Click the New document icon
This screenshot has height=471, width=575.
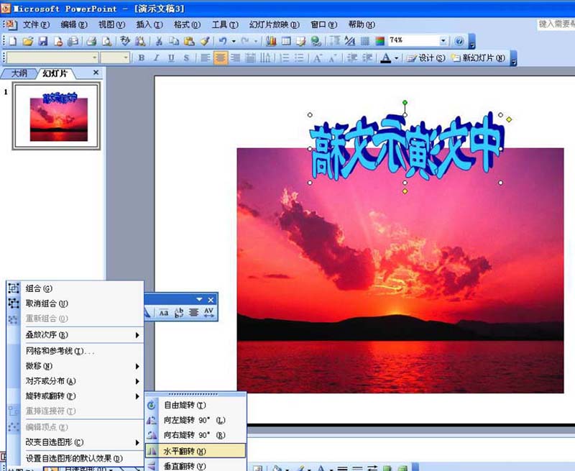[x=12, y=41]
